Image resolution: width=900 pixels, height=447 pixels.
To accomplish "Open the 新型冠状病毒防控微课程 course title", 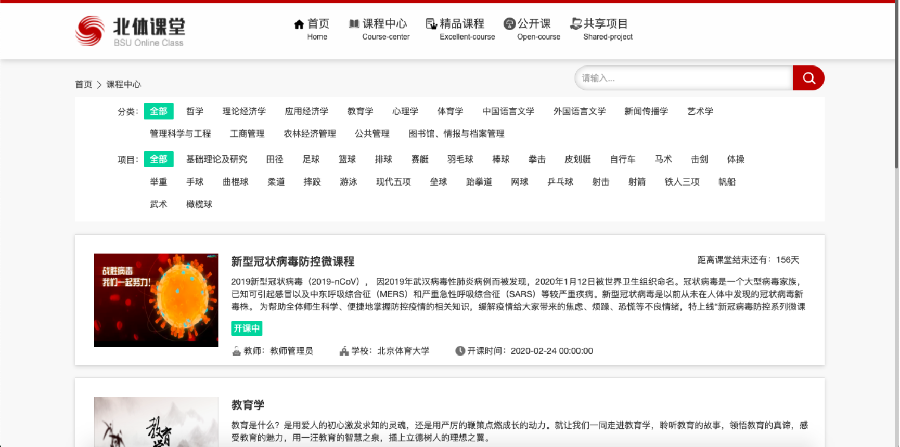I will (292, 261).
